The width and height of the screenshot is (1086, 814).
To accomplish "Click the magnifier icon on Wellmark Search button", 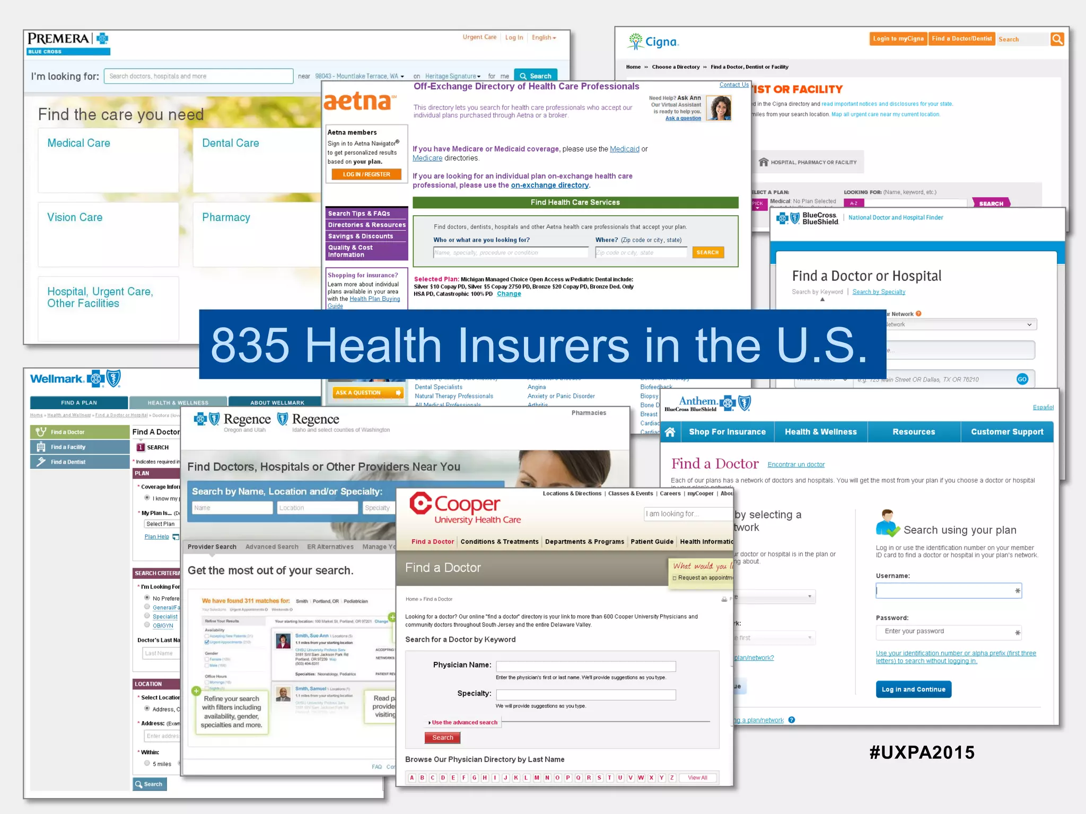I will [x=139, y=784].
